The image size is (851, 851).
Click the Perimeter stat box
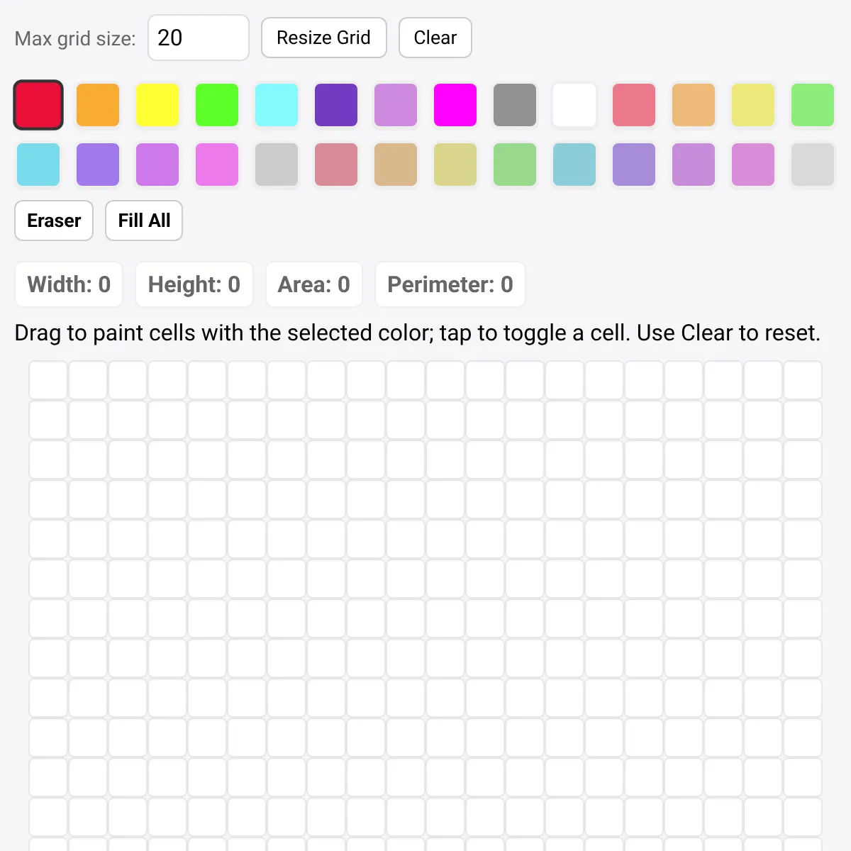coord(450,284)
